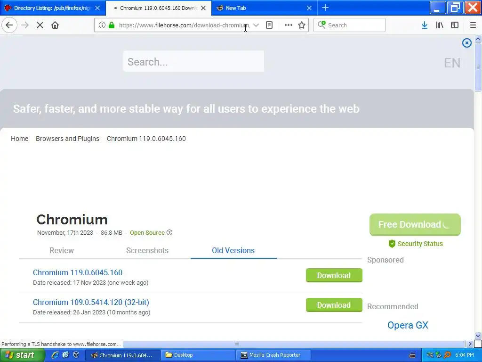This screenshot has width=482, height=362.
Task: Open the library bookmarks and history
Action: click(x=440, y=25)
